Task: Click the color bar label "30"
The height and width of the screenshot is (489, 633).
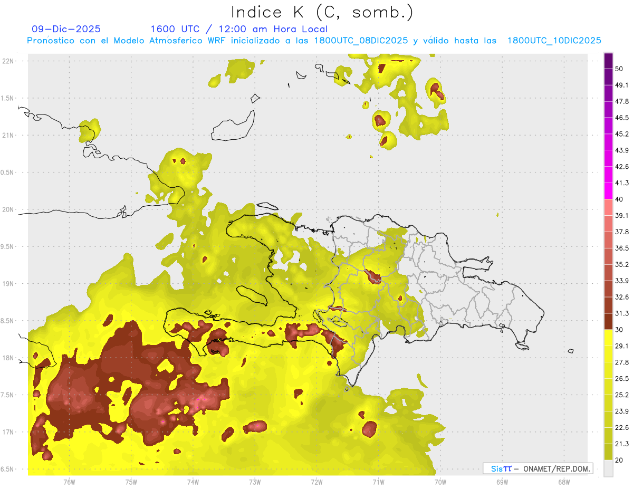Action: [x=619, y=330]
